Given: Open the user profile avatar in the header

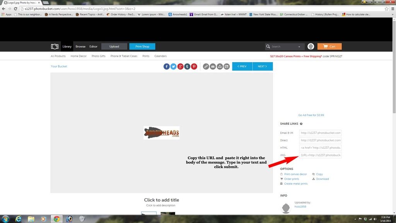Looking at the screenshot, I should (x=311, y=46).
